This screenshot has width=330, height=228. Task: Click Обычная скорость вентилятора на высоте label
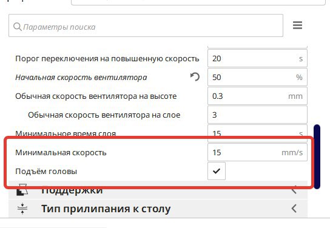coord(96,96)
